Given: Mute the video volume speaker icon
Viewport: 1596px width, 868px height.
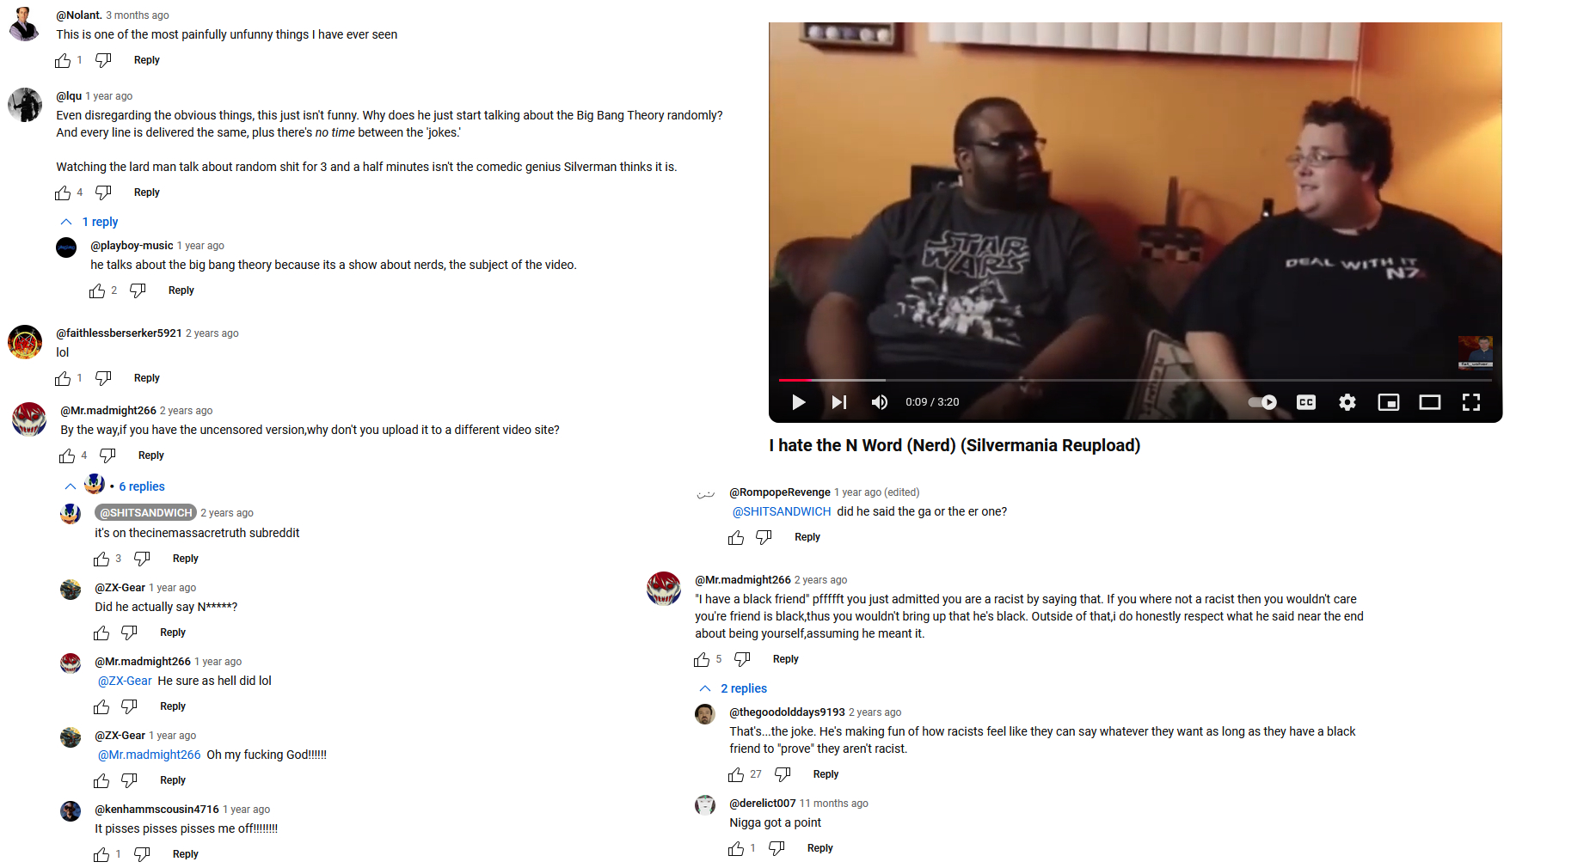Looking at the screenshot, I should coord(880,402).
